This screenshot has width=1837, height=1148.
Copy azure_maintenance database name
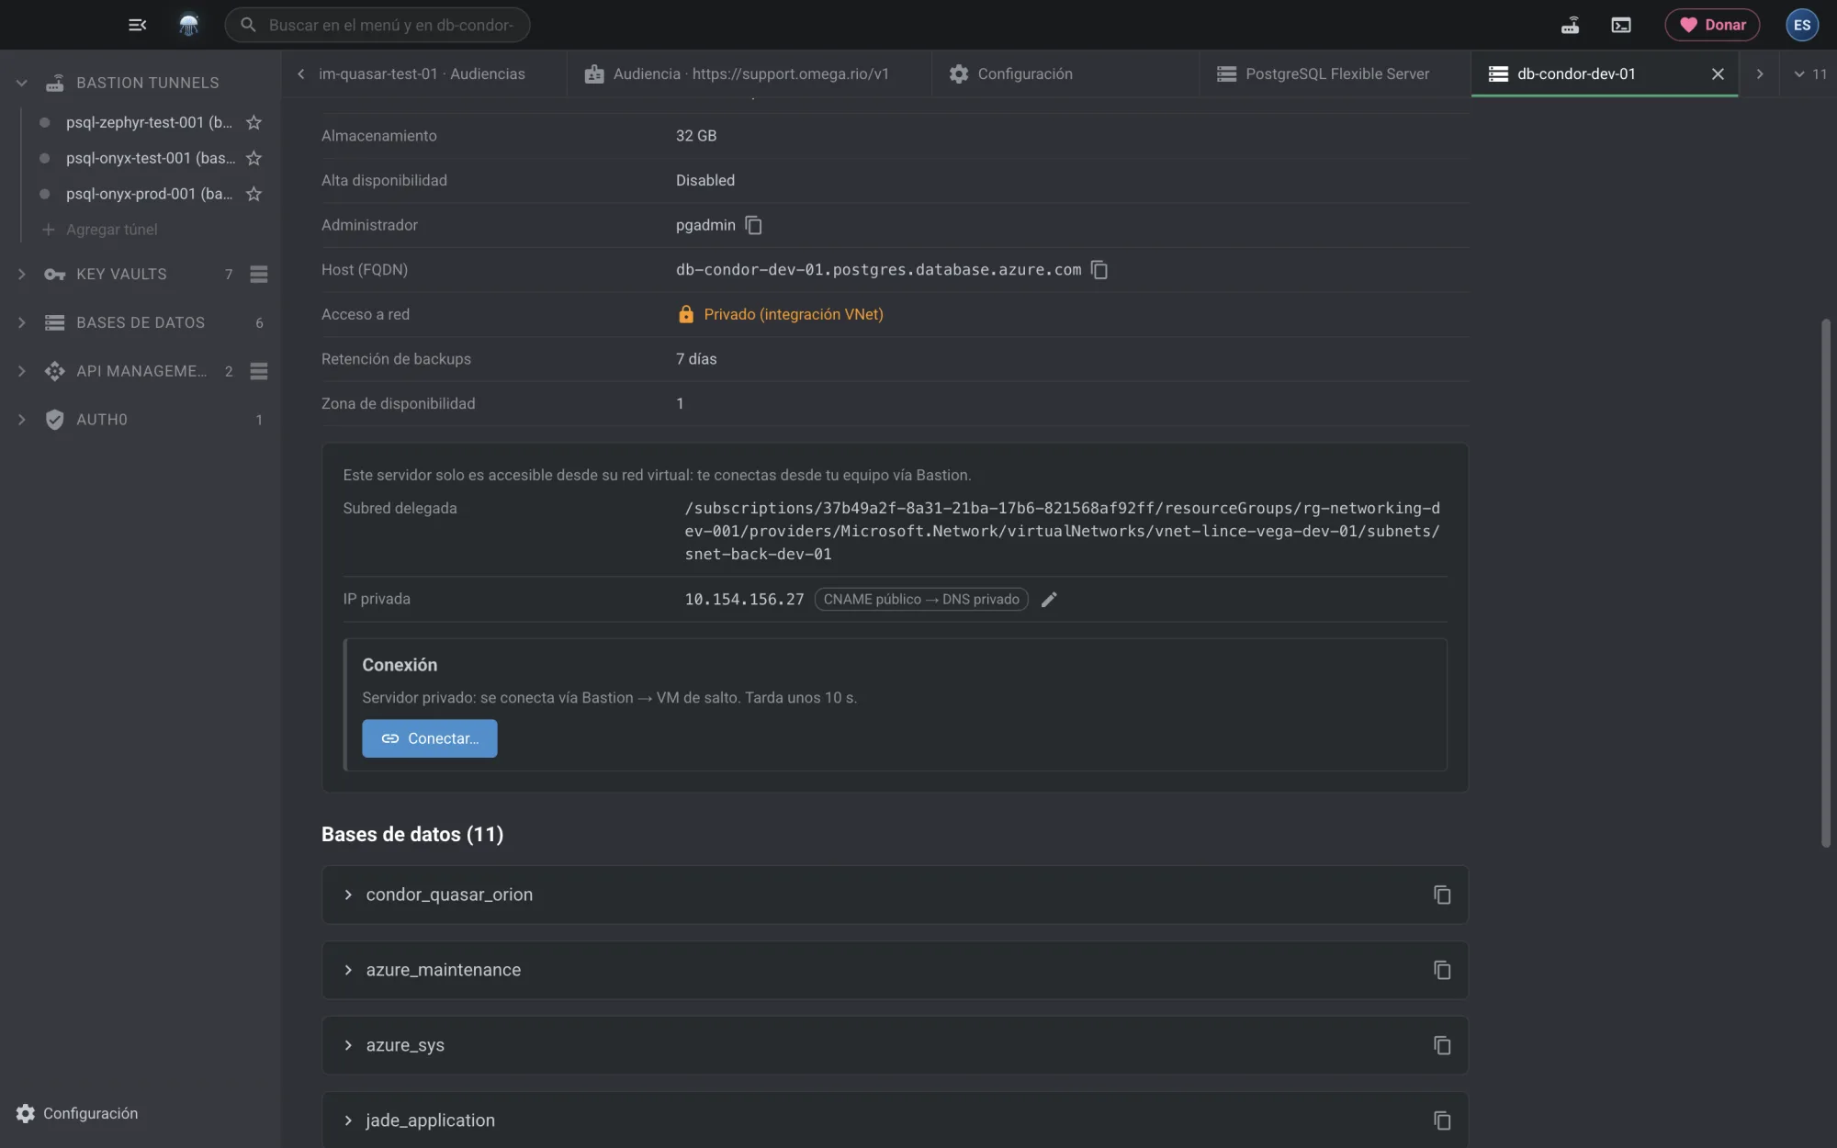point(1442,970)
